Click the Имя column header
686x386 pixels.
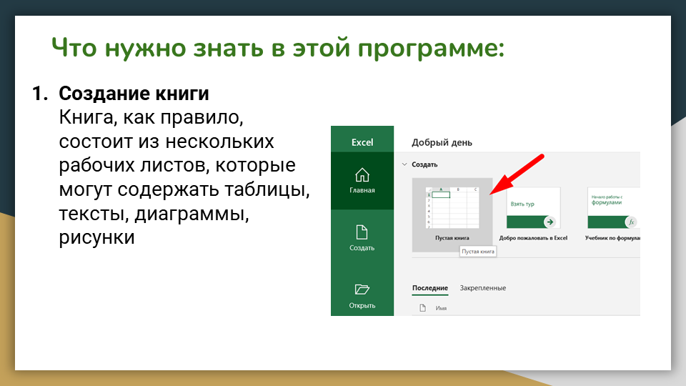click(x=441, y=308)
